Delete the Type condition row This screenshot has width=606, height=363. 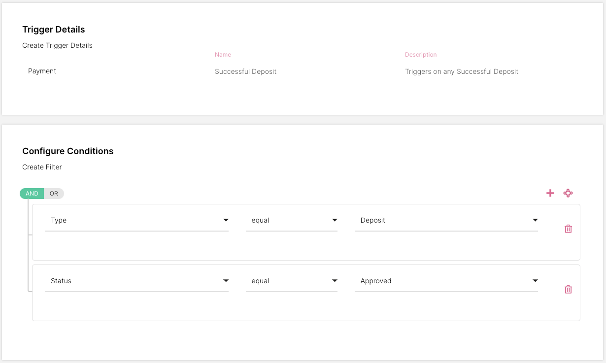[568, 229]
